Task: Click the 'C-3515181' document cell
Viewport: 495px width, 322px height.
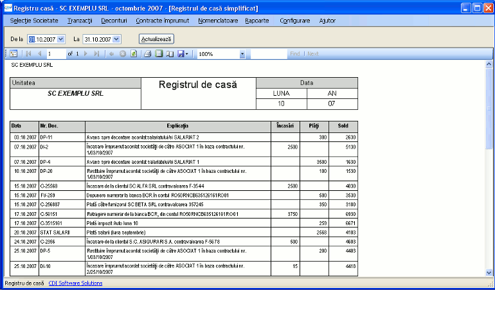Action: pos(62,223)
